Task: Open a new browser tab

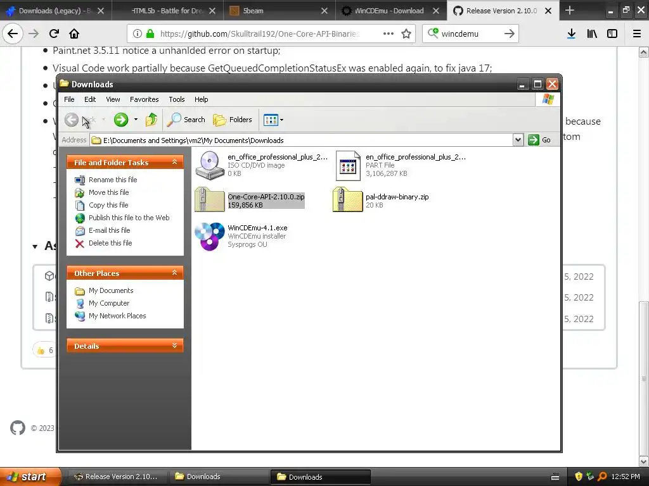Action: (570, 10)
